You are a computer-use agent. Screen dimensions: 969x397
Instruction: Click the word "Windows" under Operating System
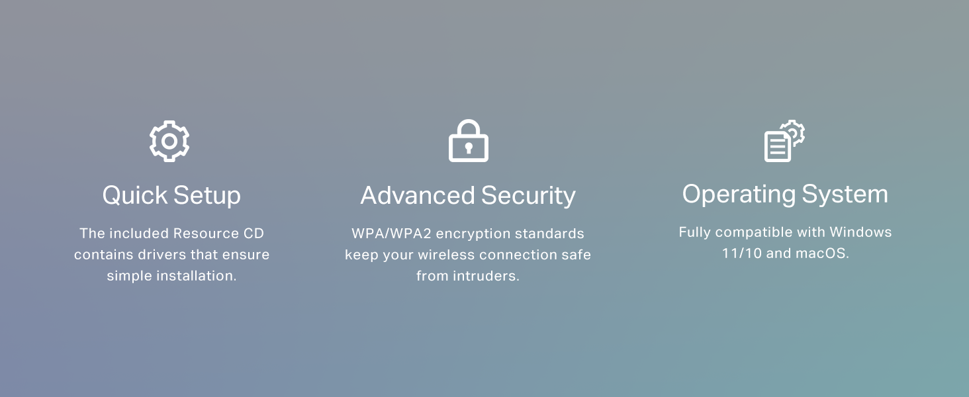click(x=860, y=232)
